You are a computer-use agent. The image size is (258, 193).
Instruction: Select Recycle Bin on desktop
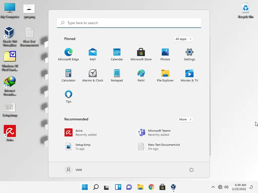(x=245, y=10)
